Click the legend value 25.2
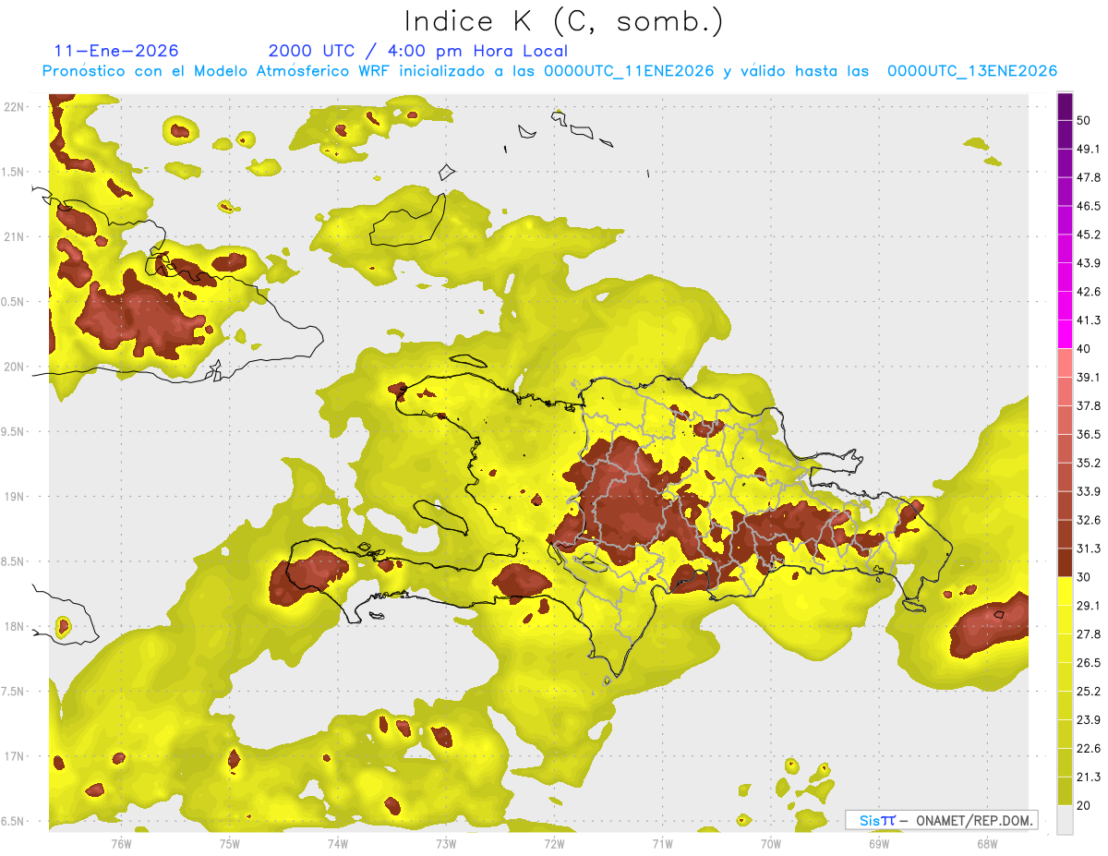The height and width of the screenshot is (856, 1108). [x=1089, y=692]
